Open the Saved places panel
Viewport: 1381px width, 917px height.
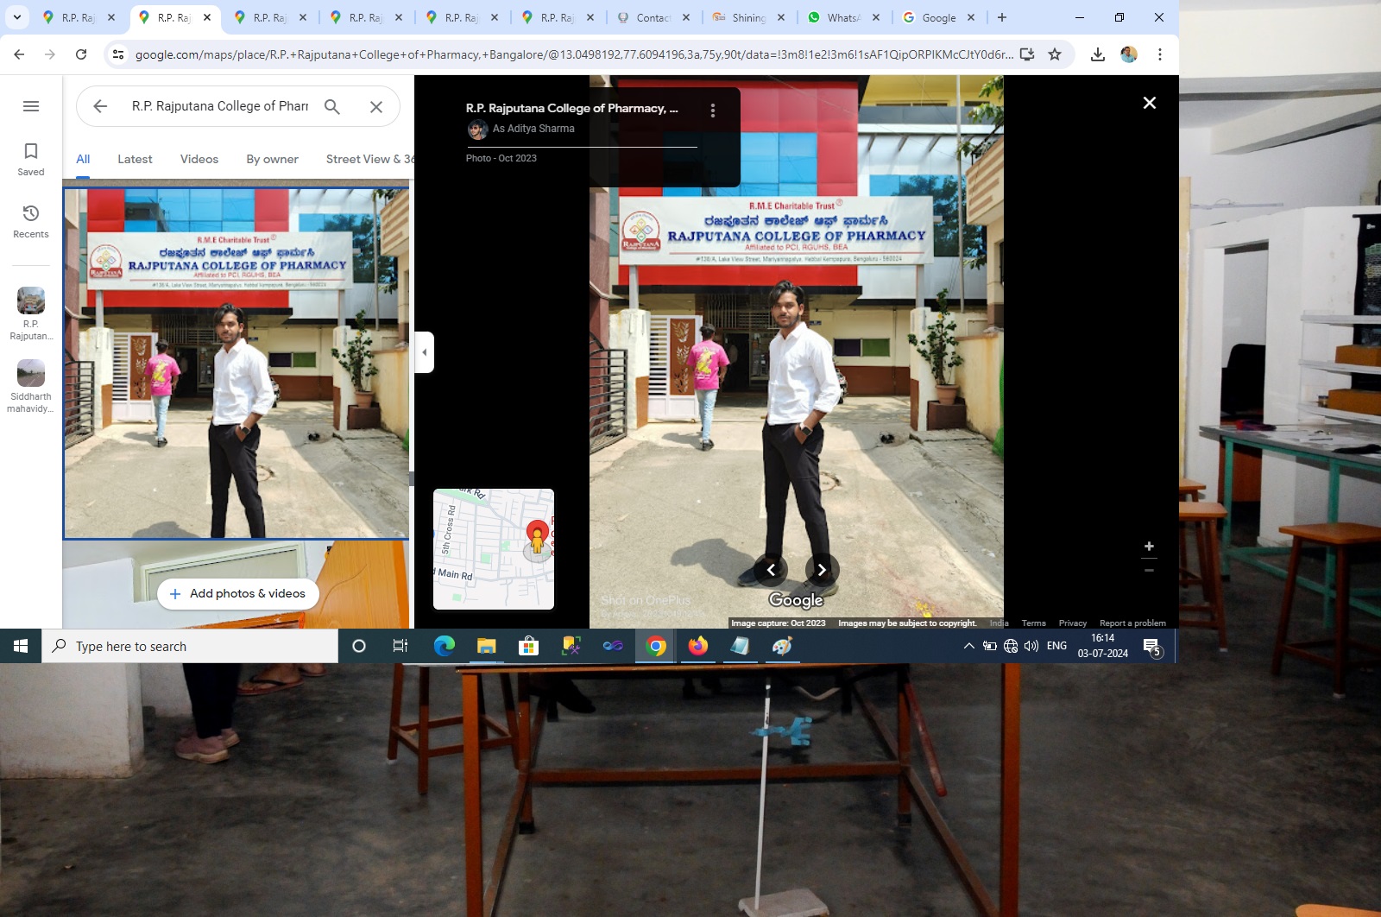tap(31, 159)
